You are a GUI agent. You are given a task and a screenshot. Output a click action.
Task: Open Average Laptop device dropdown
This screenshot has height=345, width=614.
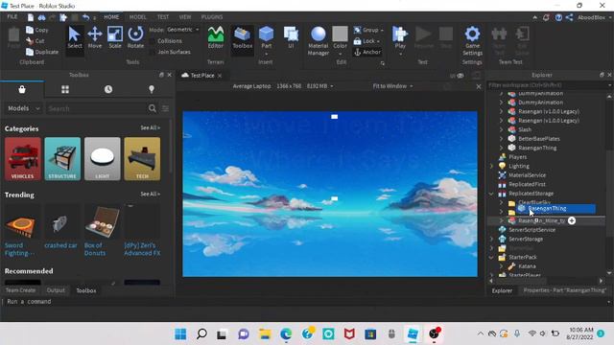click(x=283, y=86)
